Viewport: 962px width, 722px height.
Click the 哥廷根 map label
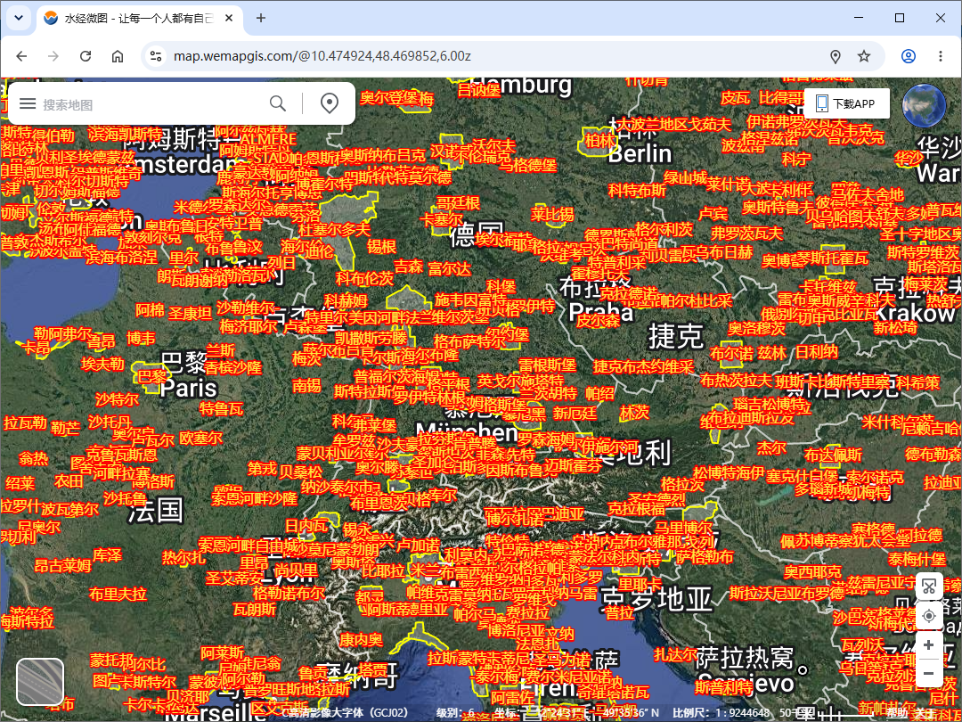[459, 202]
